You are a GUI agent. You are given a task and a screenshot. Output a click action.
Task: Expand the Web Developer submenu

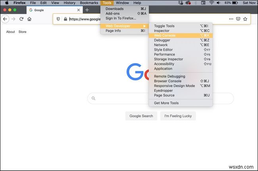click(125, 26)
